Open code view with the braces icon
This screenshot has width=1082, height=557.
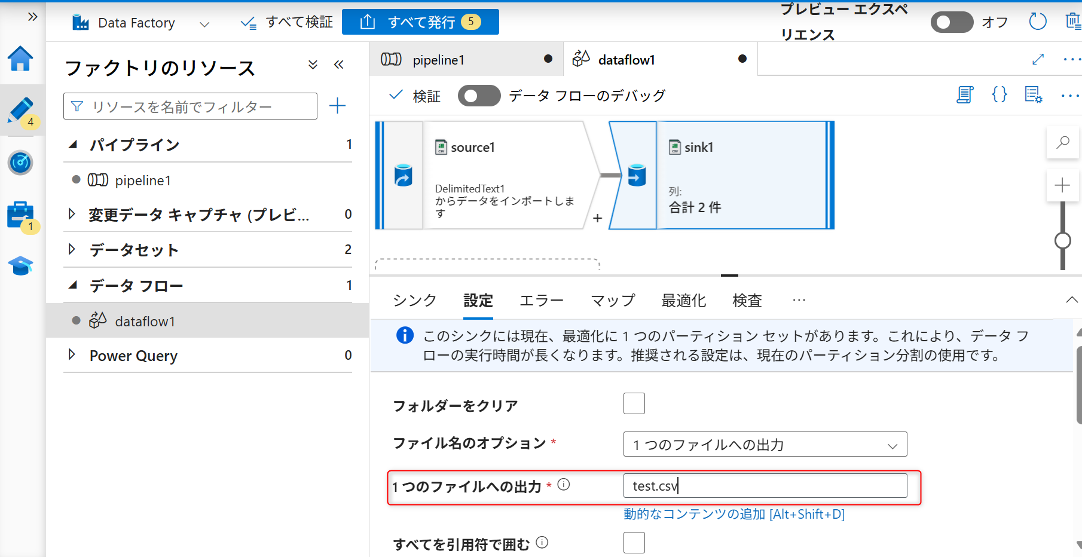pos(999,94)
